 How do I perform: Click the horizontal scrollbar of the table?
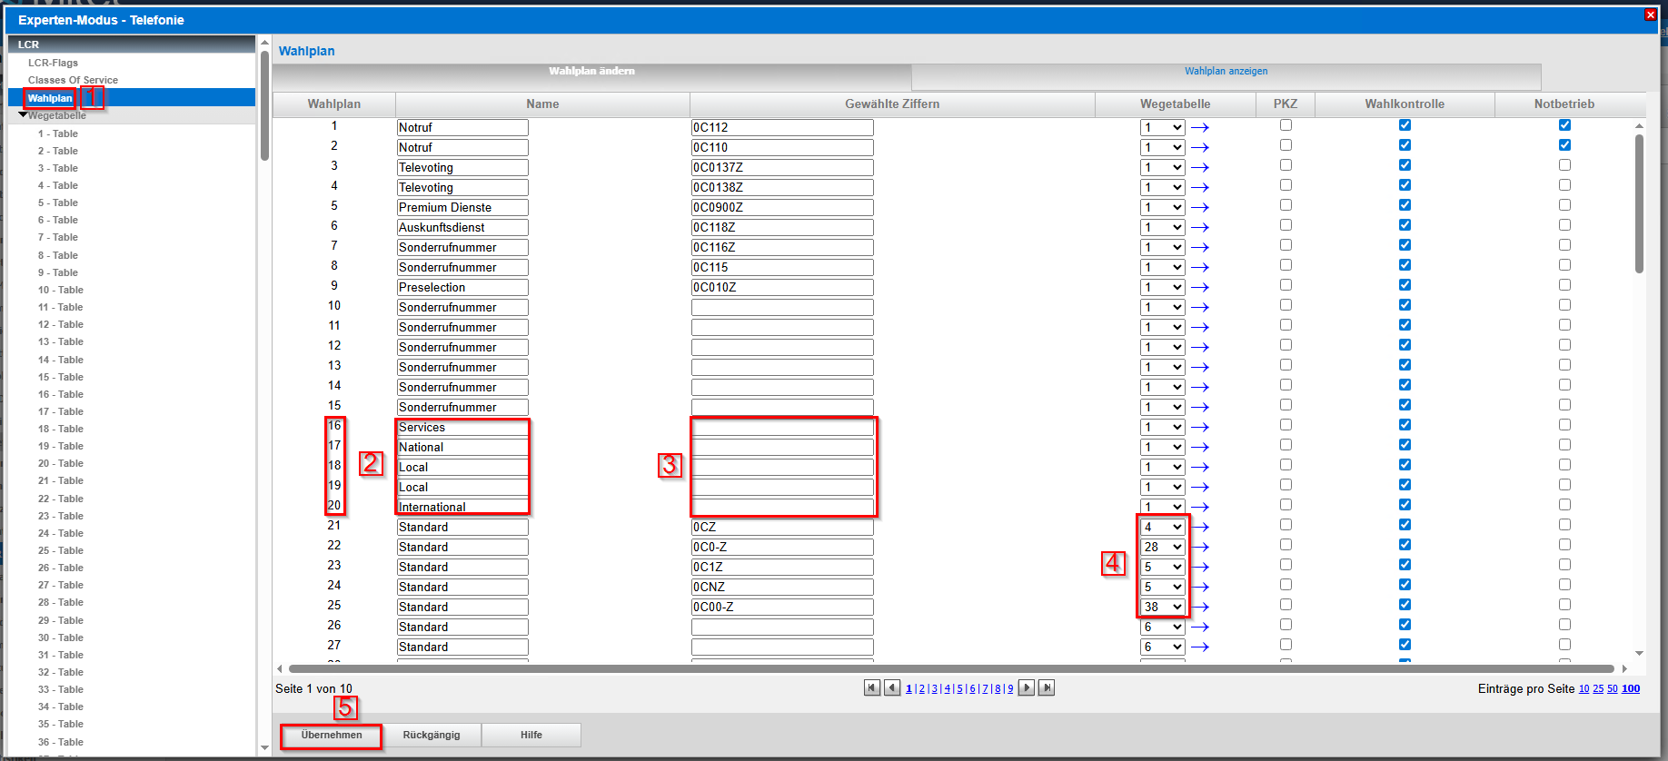click(x=950, y=668)
